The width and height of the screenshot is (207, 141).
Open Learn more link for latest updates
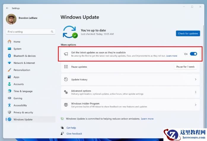coord(171,56)
